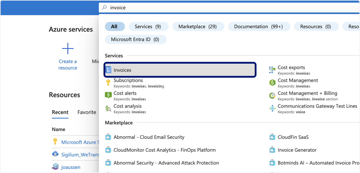Click the Cost alerts icon
Image resolution: width=360 pixels, height=173 pixels.
pos(108,96)
